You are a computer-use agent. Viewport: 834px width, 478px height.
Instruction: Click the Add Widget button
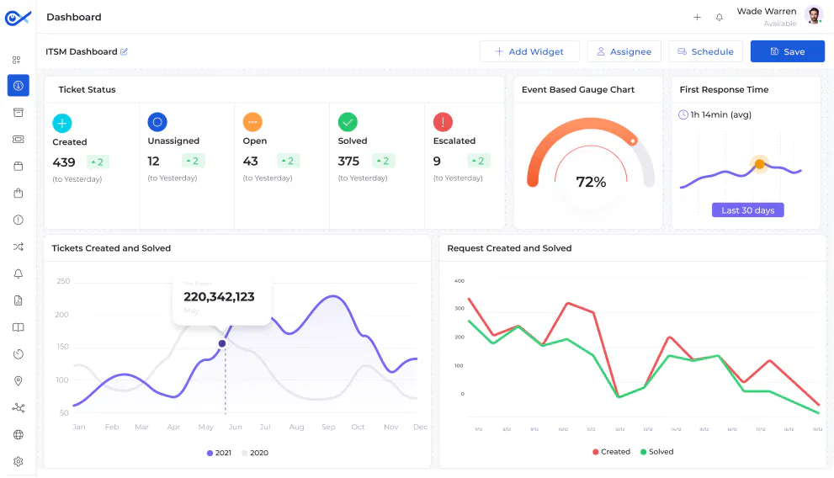tap(529, 51)
